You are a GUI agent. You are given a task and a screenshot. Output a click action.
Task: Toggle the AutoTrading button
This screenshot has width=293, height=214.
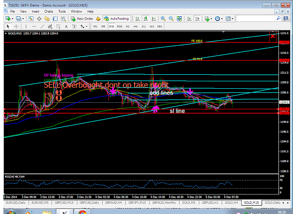pyautogui.click(x=117, y=19)
